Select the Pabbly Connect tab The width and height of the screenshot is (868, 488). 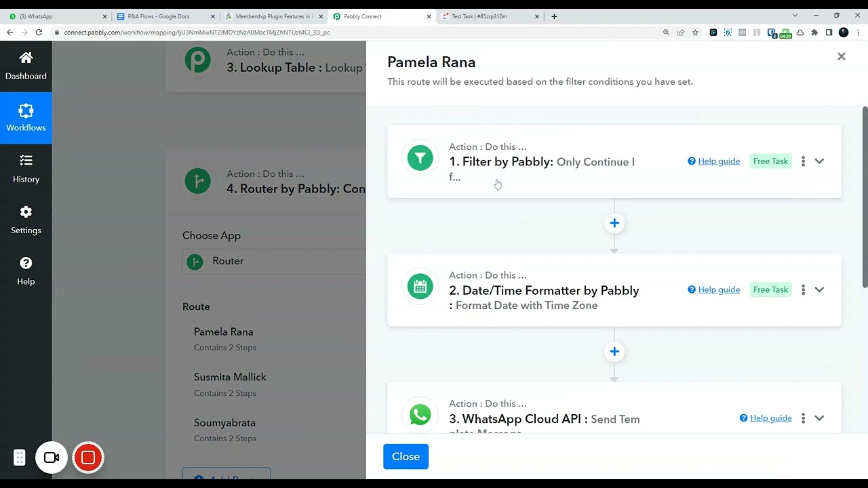tap(381, 16)
